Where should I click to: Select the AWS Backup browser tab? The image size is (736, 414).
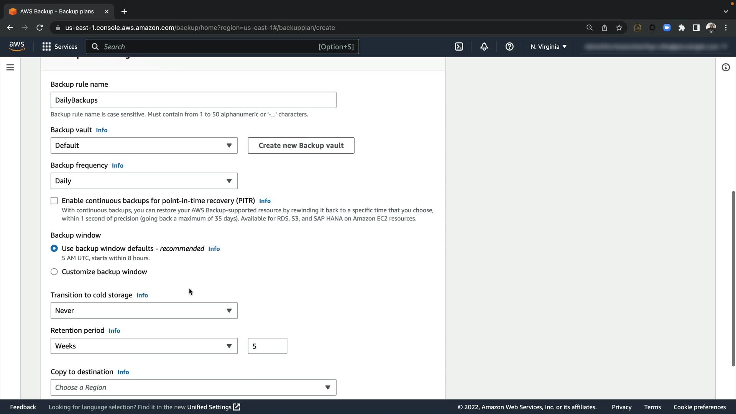(58, 11)
